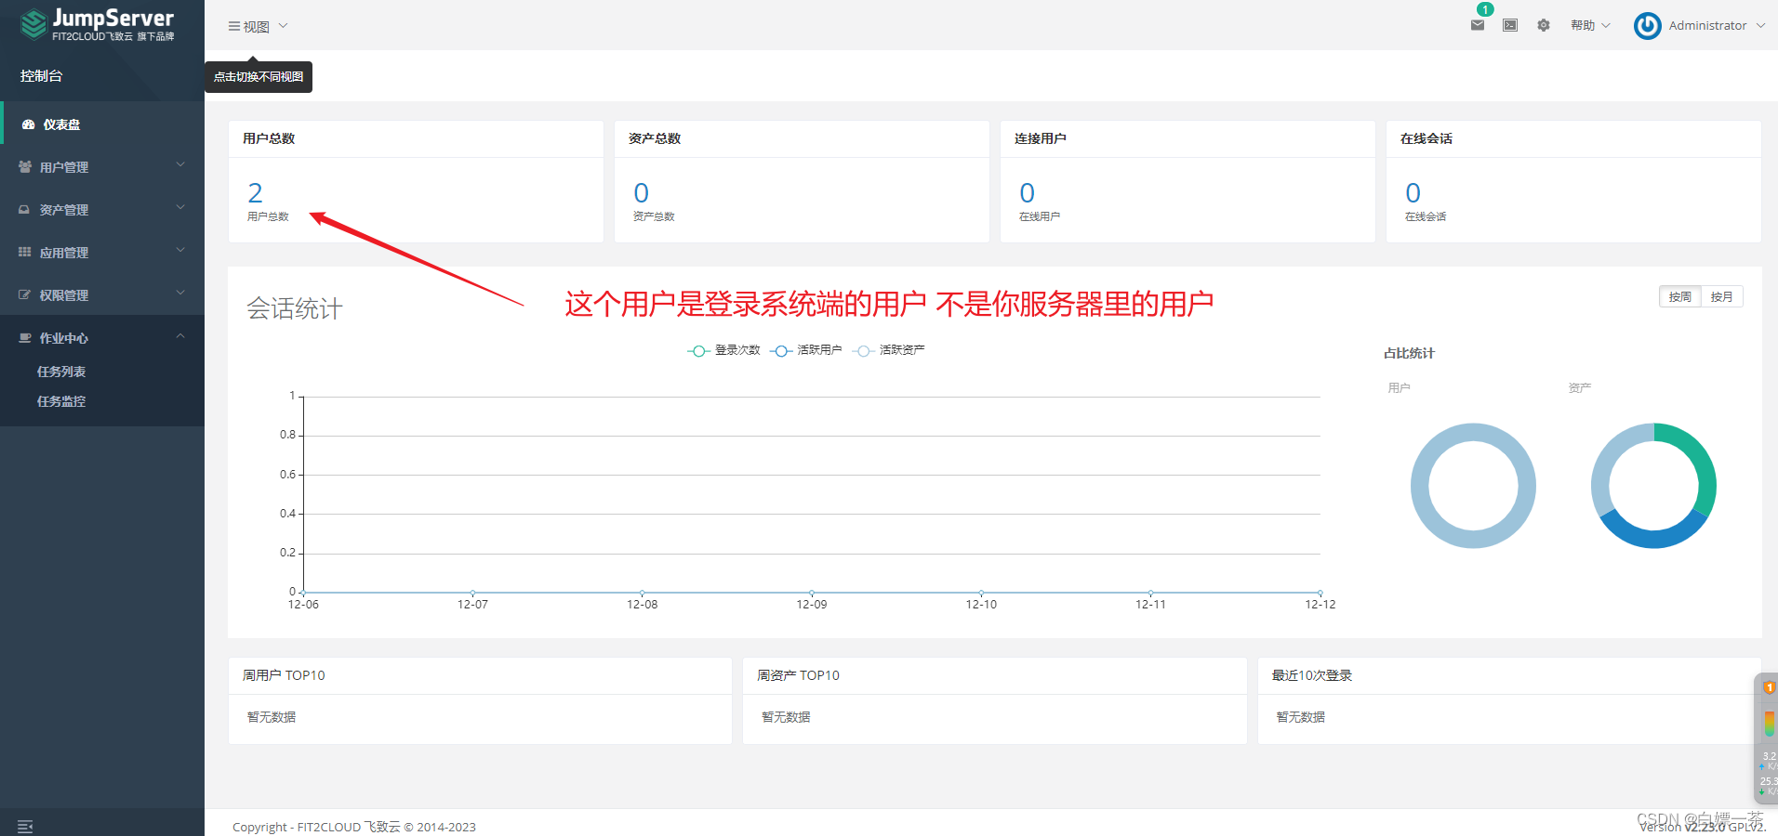Viewport: 1778px width, 836px height.
Task: Toggle the 活跃资产 legend series
Action: pos(888,350)
